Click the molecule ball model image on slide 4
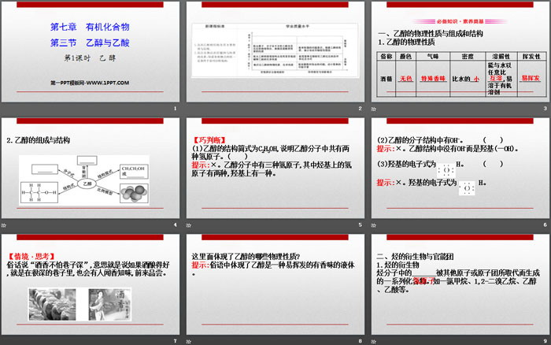551x345 pixels. click(134, 194)
